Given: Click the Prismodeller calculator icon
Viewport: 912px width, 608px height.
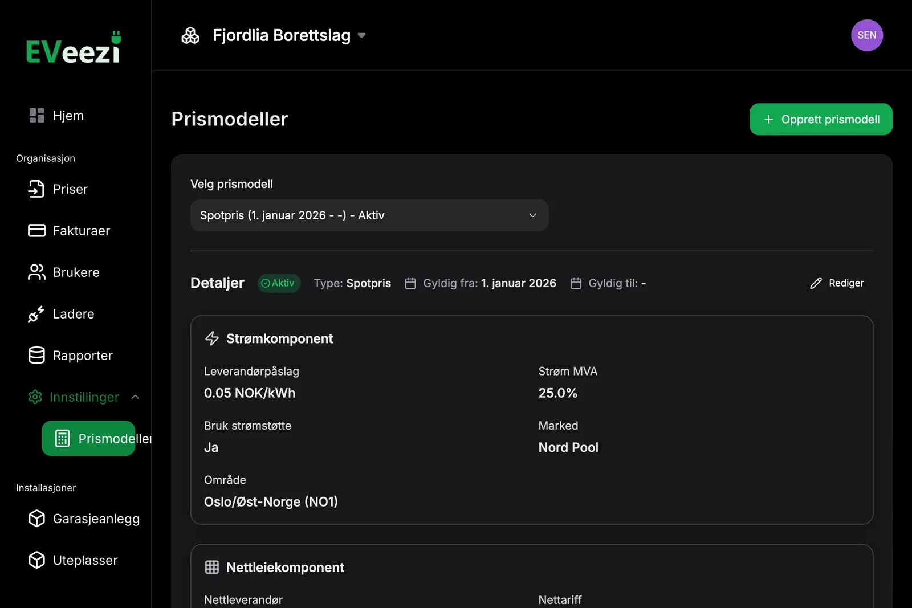Looking at the screenshot, I should [62, 439].
